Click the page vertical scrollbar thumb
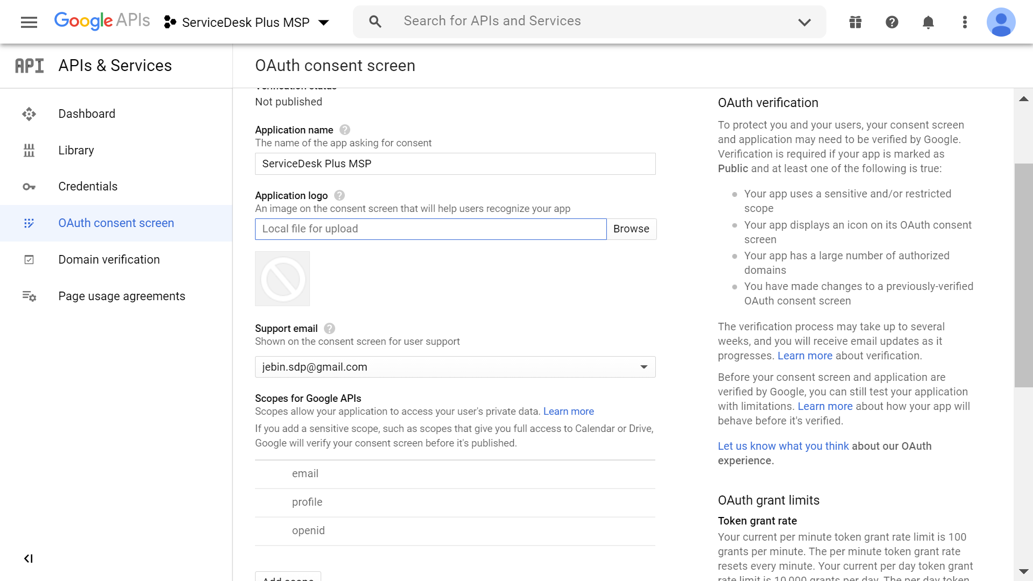Viewport: 1033px width, 581px height. point(1023,274)
